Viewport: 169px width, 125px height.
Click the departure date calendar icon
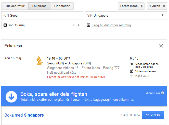click(5, 25)
